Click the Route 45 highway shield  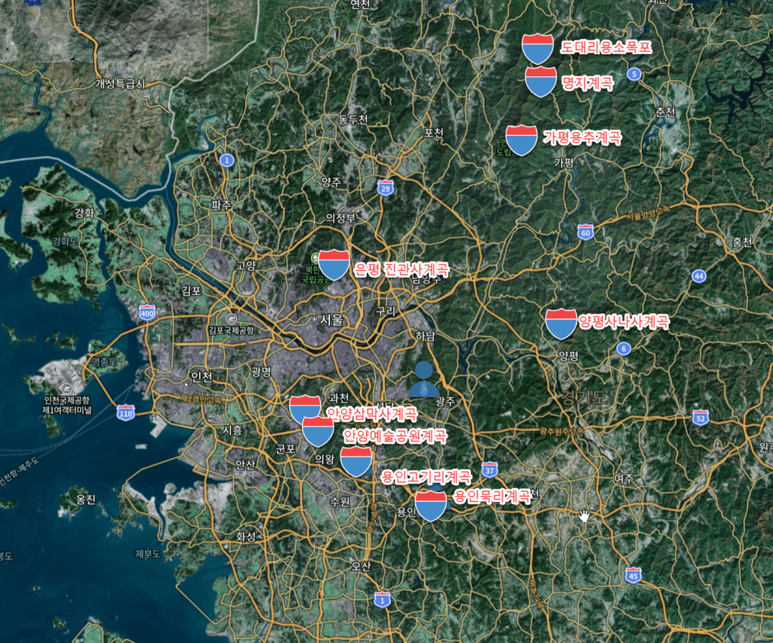coord(633,576)
